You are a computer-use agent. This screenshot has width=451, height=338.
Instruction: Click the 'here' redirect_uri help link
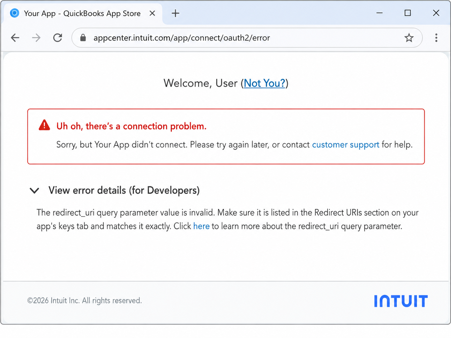pyautogui.click(x=202, y=226)
